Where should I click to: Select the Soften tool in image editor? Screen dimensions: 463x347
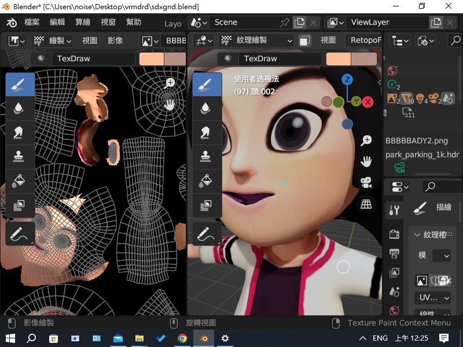pos(20,108)
